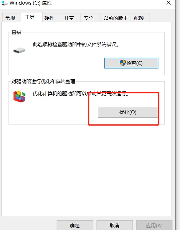Click the 取消 button
The image size is (180, 230).
coord(115,225)
